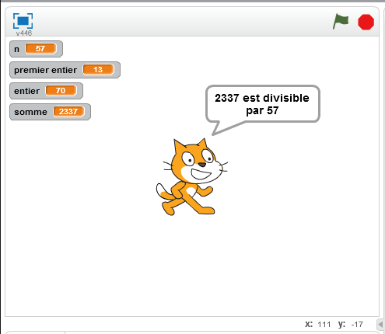Click the speech bubble '2337 est divisible par 57'
This screenshot has height=334, width=385.
(x=263, y=103)
